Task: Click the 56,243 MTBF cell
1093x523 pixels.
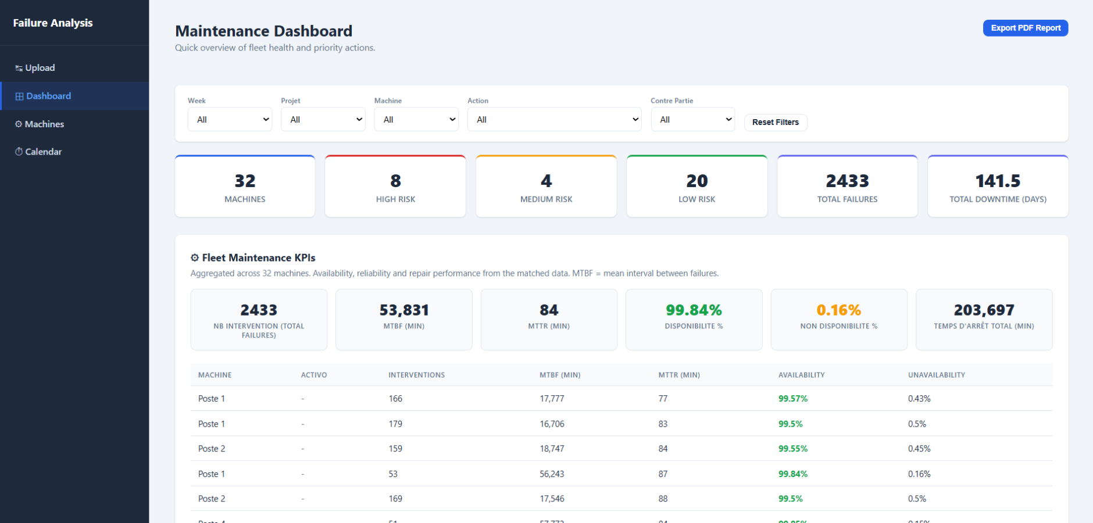Action: tap(552, 474)
